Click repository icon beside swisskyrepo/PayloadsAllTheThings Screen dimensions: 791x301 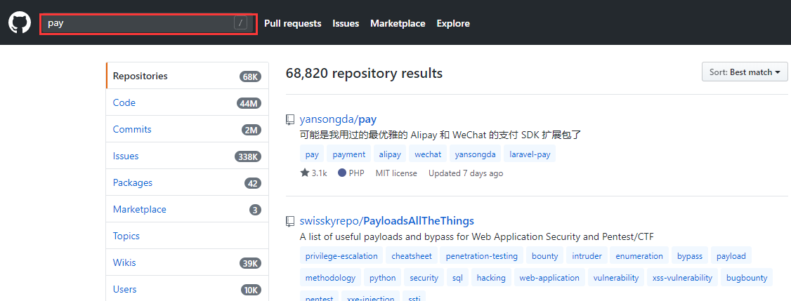tap(290, 221)
